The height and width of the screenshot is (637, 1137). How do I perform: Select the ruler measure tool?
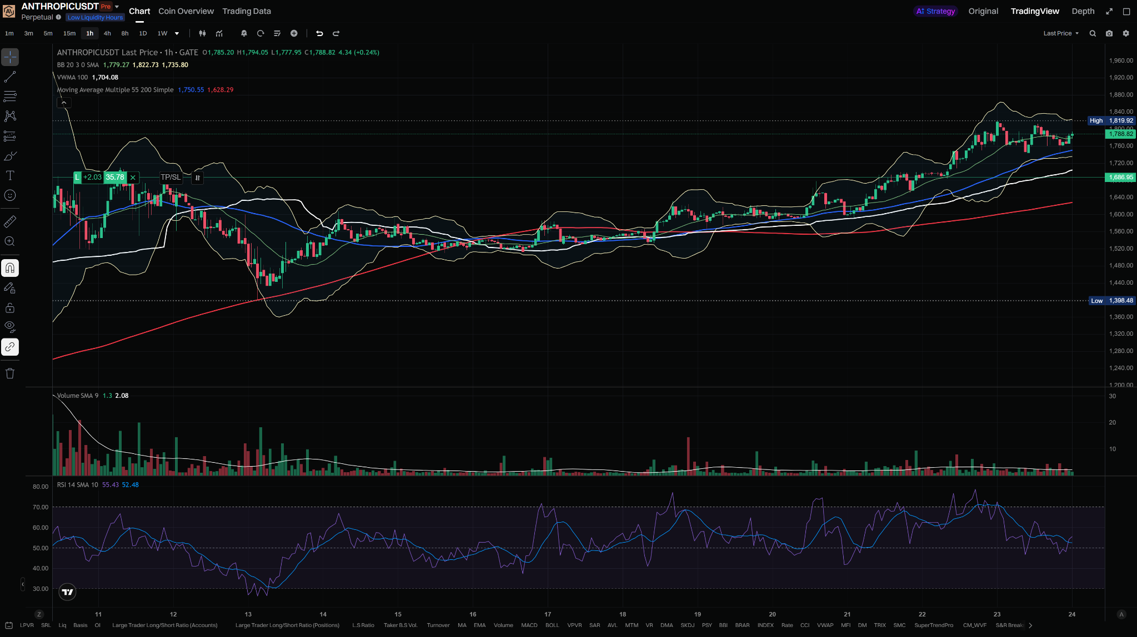[x=10, y=221]
